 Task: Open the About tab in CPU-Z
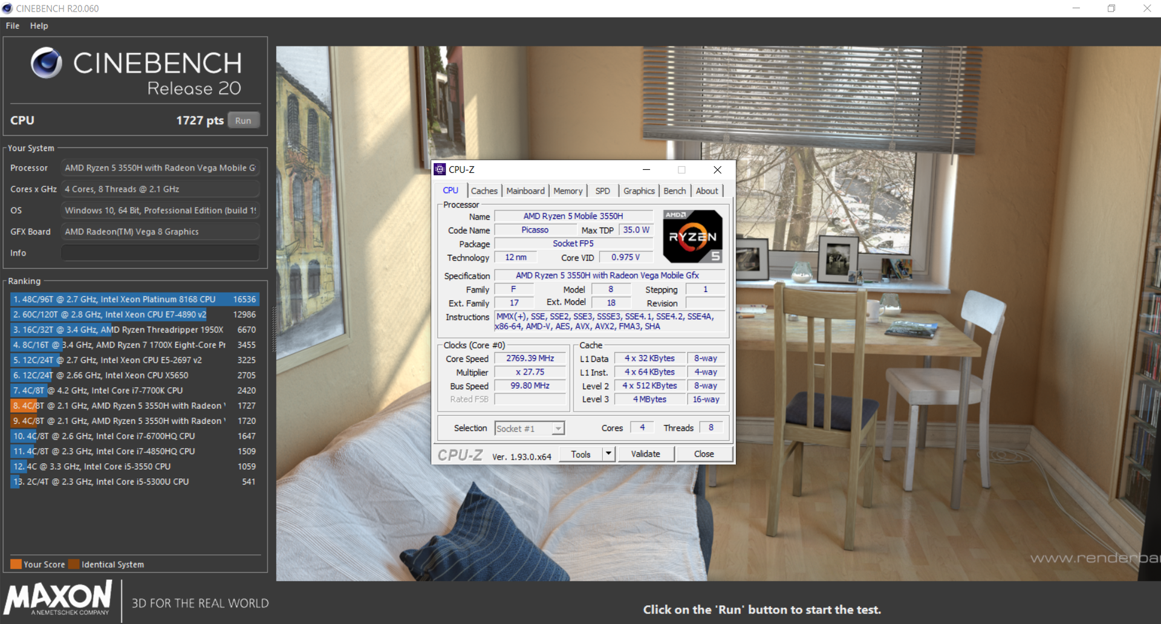pyautogui.click(x=707, y=190)
